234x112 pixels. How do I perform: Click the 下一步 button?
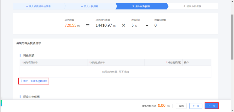coord(211,106)
